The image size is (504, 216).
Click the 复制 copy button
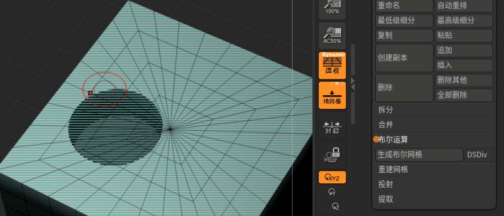click(x=405, y=36)
